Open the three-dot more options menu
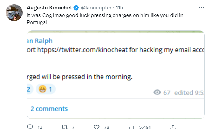 201,8
